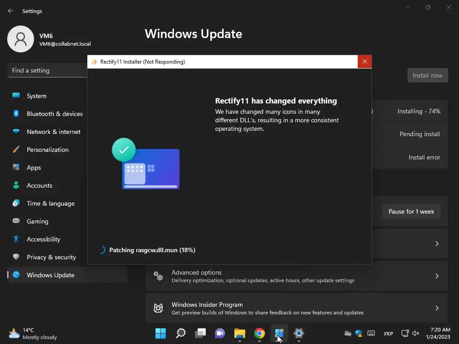Screen dimensions: 459x344
Task: Click the VM6 user profile avatar
Action: coord(21,39)
